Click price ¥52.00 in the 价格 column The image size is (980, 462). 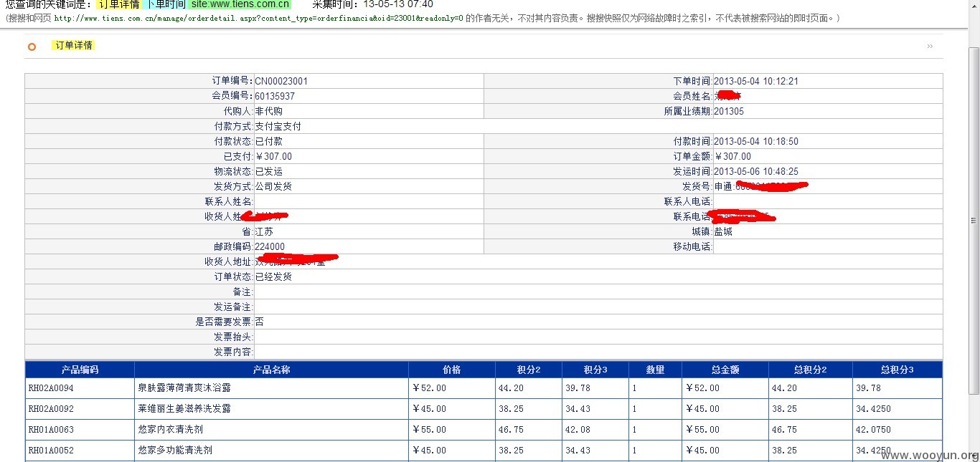pyautogui.click(x=429, y=388)
